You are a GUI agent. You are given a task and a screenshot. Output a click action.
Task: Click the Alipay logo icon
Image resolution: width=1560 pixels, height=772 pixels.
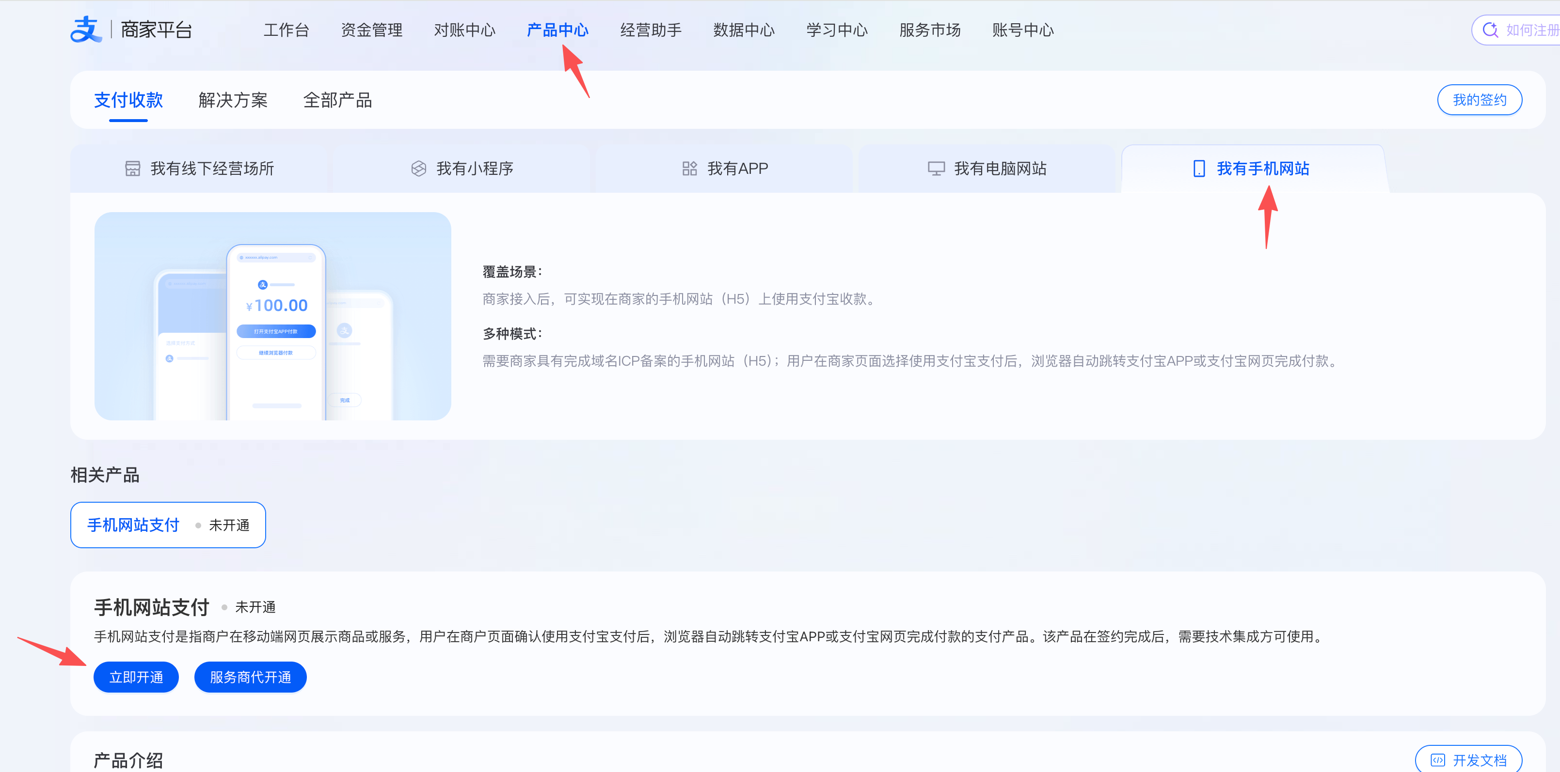[x=85, y=29]
